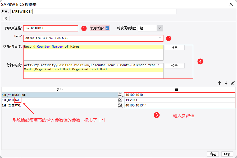Click the 名字 input field
The height and width of the screenshot is (158, 237).
93,12
